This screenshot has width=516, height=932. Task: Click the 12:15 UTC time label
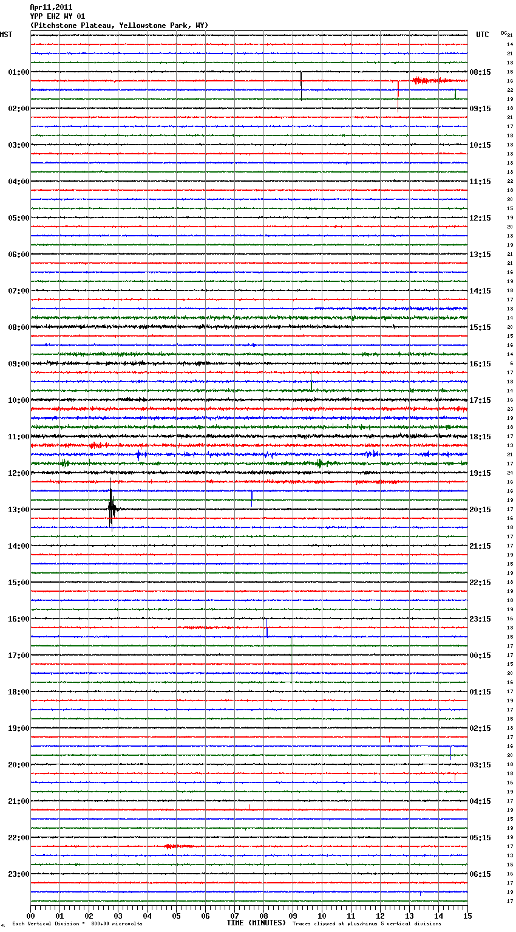click(x=480, y=218)
